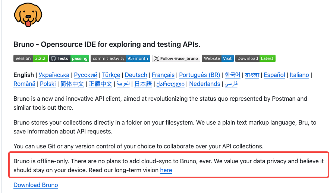Click the Download Latest badge

[x=255, y=58]
